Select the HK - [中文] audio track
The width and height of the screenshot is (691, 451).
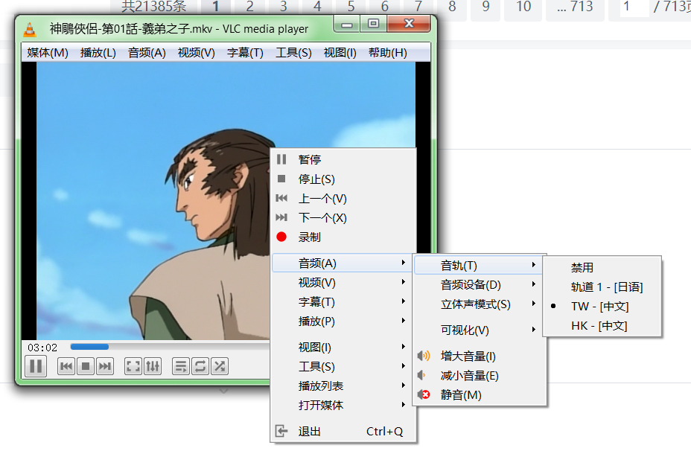[602, 325]
